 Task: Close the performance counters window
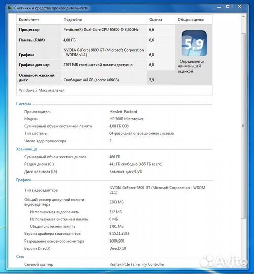(239, 7)
